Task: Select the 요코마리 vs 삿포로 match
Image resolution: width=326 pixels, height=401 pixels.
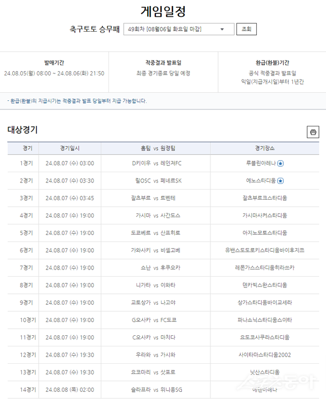Action: (156, 372)
